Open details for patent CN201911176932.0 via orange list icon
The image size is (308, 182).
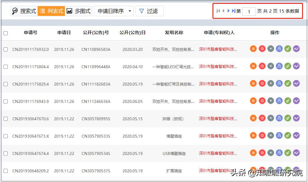pyautogui.click(x=253, y=49)
